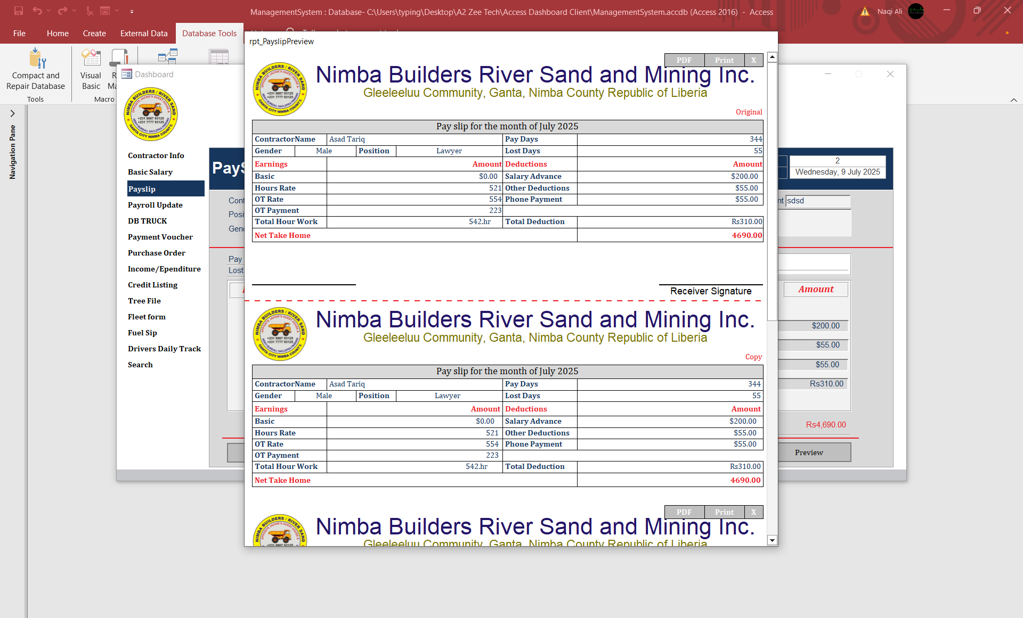The height and width of the screenshot is (618, 1023).
Task: Click the Save icon in Quick Access
Action: coord(19,11)
